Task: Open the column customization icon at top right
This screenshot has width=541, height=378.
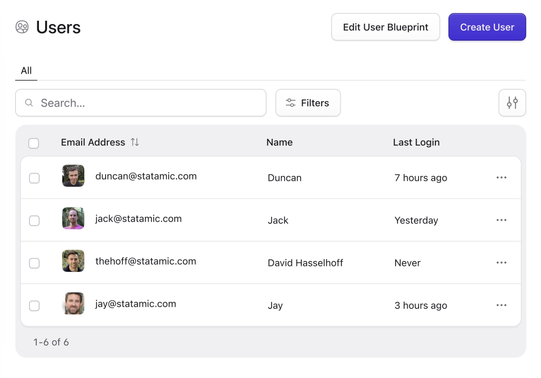Action: pos(512,103)
